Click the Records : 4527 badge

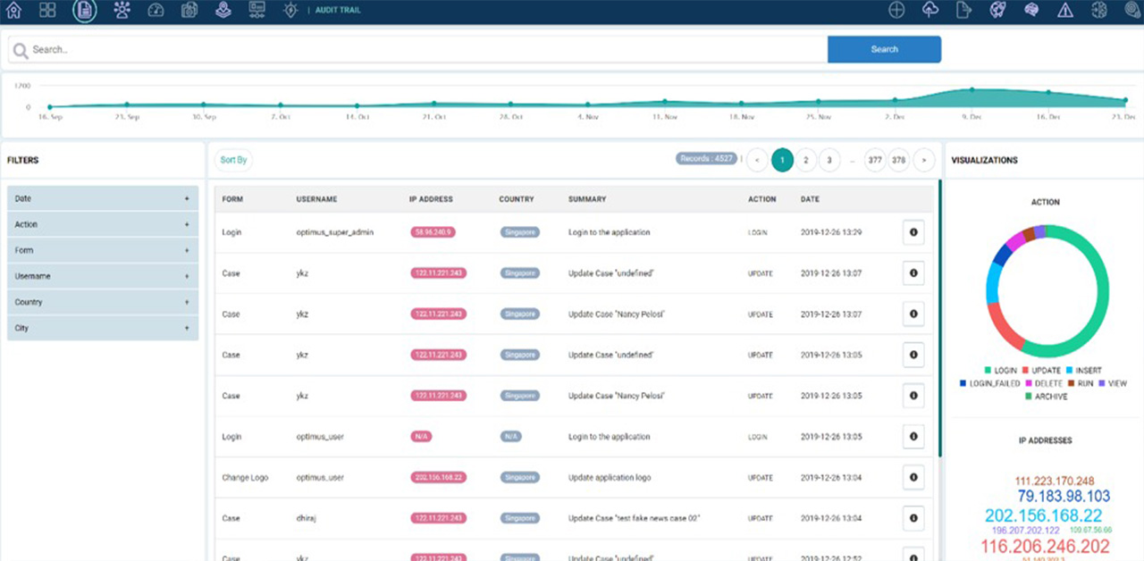[x=706, y=159]
